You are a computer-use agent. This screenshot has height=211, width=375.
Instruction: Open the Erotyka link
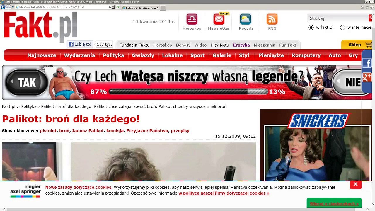coord(241,45)
